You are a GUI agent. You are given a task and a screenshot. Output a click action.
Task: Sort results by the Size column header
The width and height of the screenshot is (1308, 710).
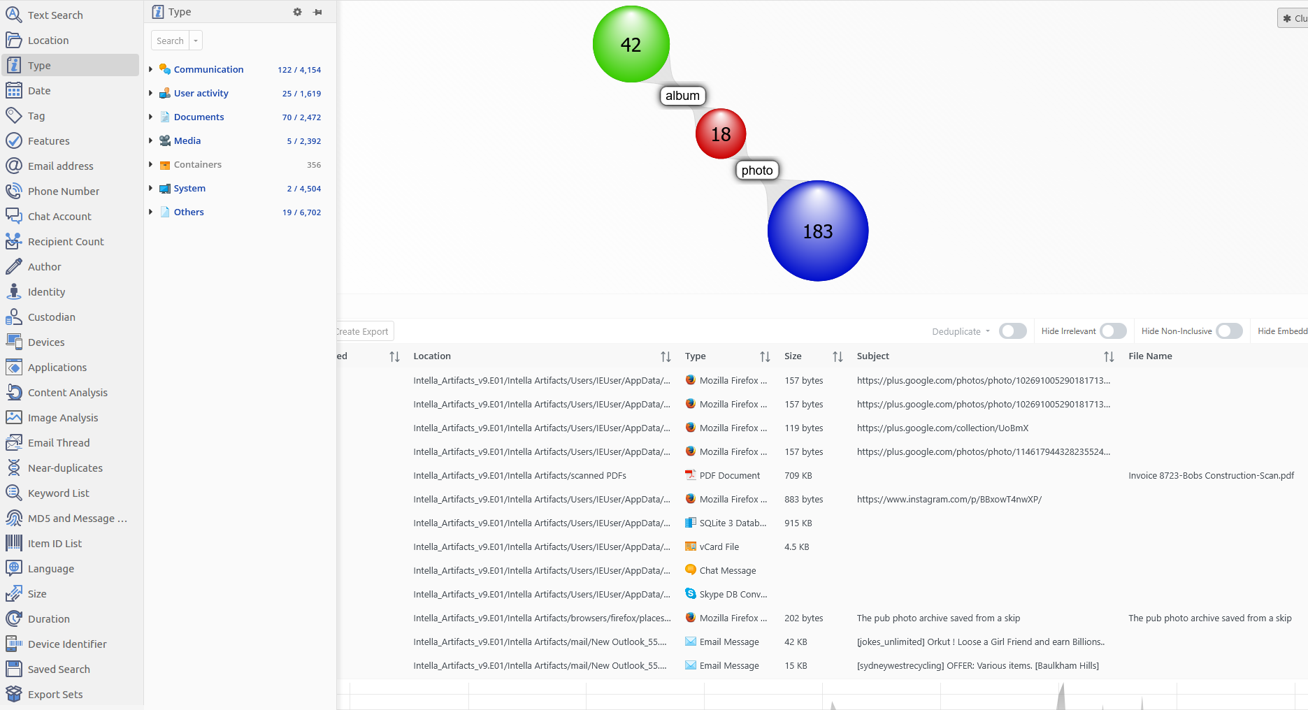click(793, 356)
